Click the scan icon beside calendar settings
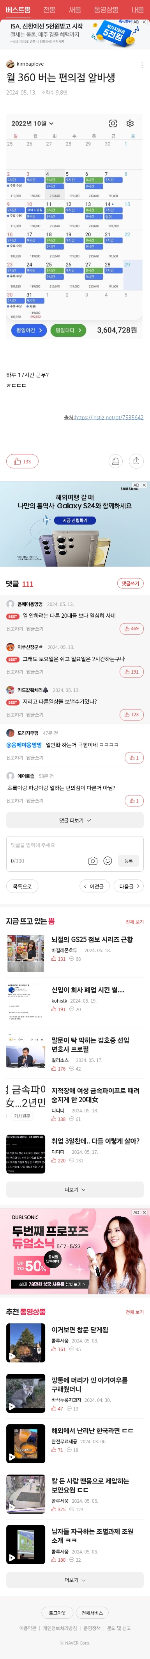 pos(113,123)
